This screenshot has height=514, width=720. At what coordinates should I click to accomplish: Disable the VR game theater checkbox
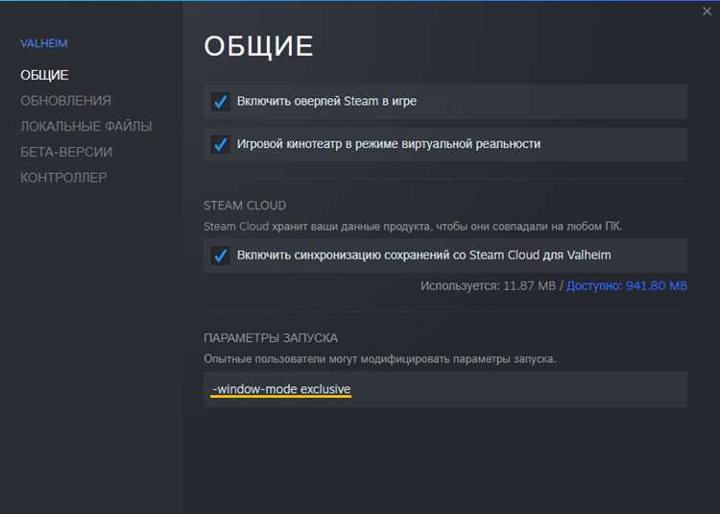tap(221, 144)
